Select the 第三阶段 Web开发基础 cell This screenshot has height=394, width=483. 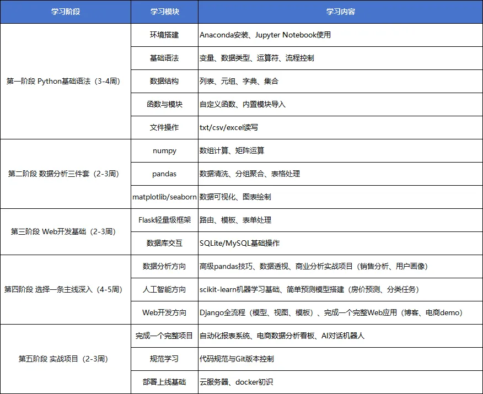(x=66, y=232)
